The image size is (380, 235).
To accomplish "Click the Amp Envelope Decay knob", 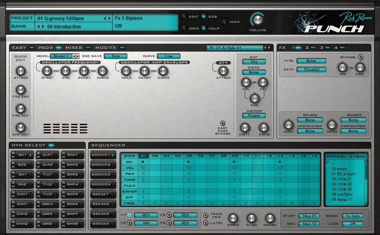I will point(144,71).
